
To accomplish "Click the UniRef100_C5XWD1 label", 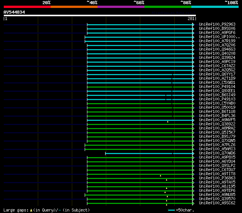I will (x=217, y=83).
